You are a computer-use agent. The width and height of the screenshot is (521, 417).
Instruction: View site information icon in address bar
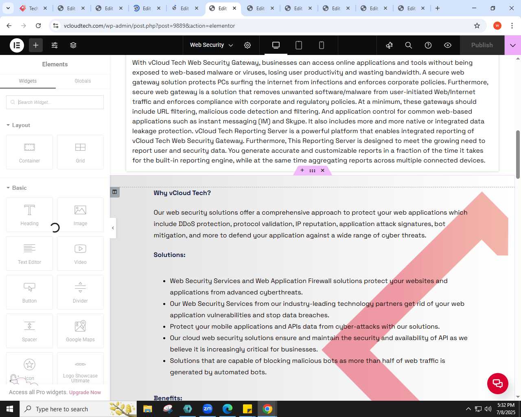[x=56, y=26]
